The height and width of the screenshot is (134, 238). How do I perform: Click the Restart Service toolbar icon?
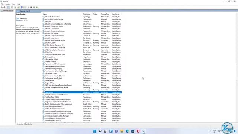[37, 7]
